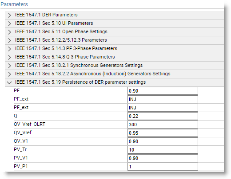
Task: Expand Sec 5.11 Open Phase Settings
Action: click(x=9, y=32)
